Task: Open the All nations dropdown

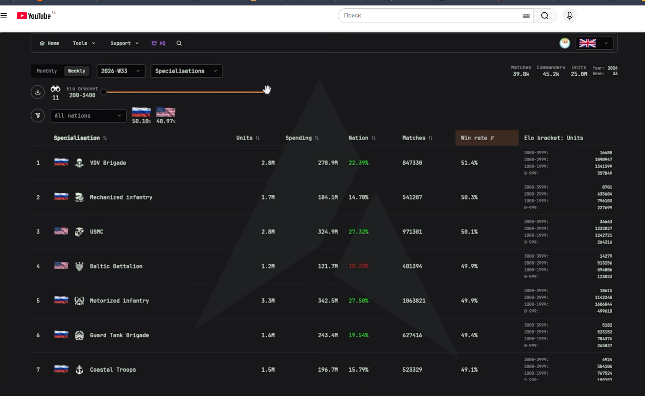Action: coord(88,116)
